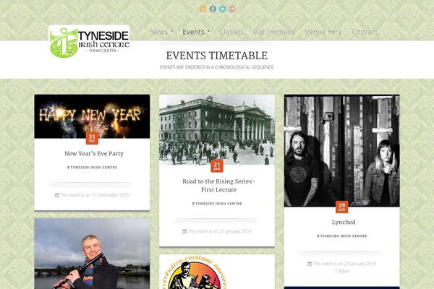Open the historic building photo thumbnail

217,130
